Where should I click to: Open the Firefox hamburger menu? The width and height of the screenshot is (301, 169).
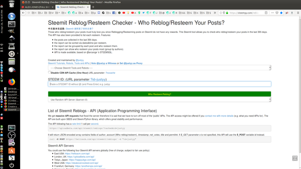click(298, 13)
